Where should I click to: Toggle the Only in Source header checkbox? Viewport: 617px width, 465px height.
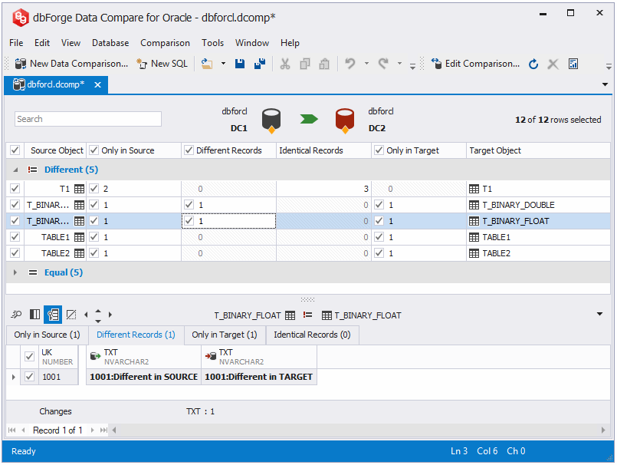point(94,150)
